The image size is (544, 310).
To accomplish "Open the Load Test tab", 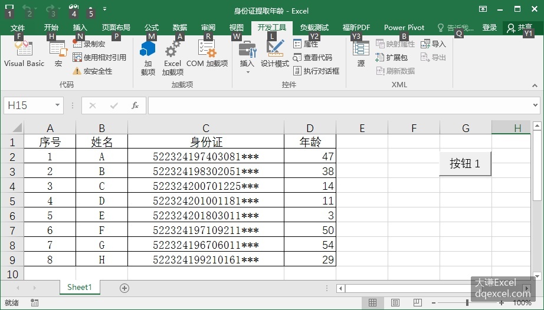I will tap(314, 27).
